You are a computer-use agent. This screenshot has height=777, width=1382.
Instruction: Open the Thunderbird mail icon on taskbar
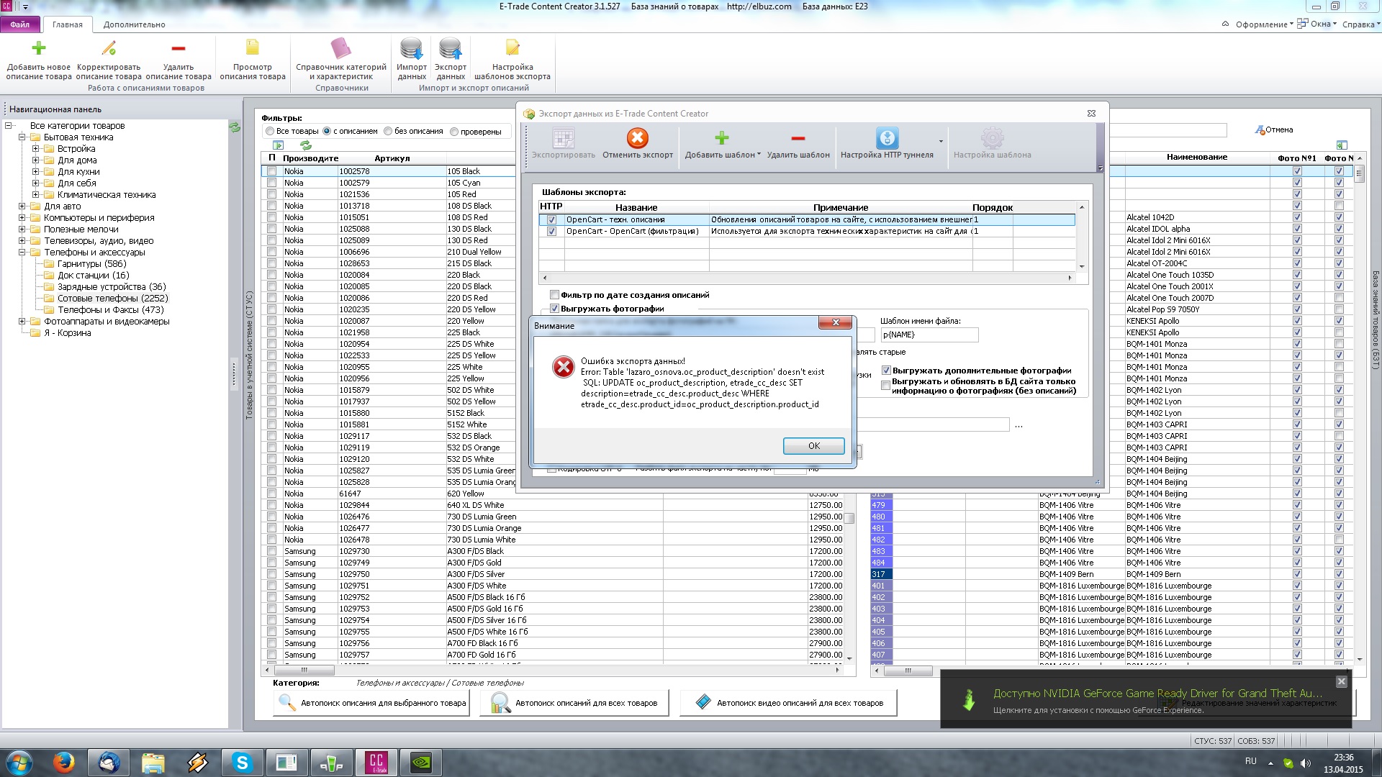(x=109, y=762)
